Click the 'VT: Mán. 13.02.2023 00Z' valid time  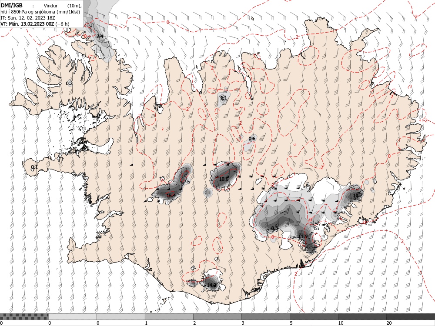point(27,24)
